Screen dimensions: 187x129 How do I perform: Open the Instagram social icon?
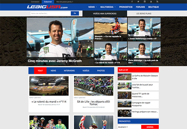tap(145, 1)
